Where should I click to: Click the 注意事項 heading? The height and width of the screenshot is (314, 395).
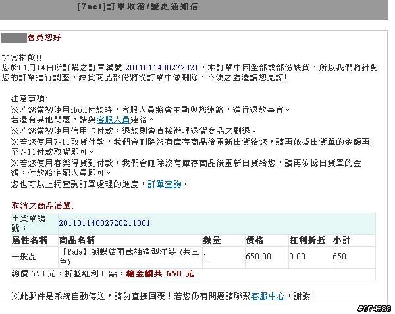29,99
